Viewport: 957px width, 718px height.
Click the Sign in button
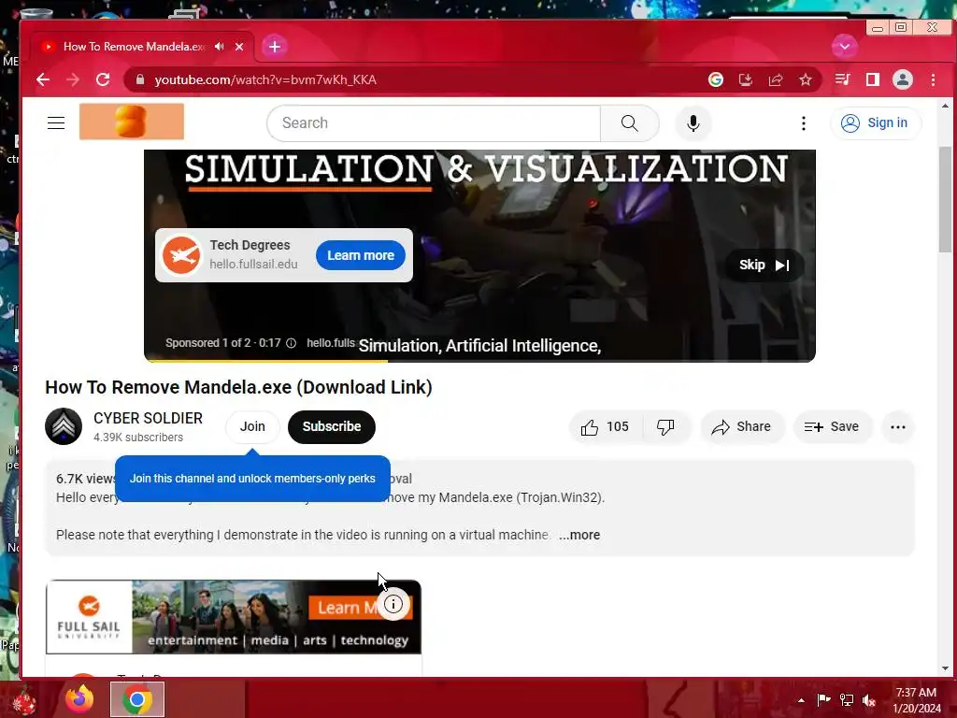tap(875, 122)
